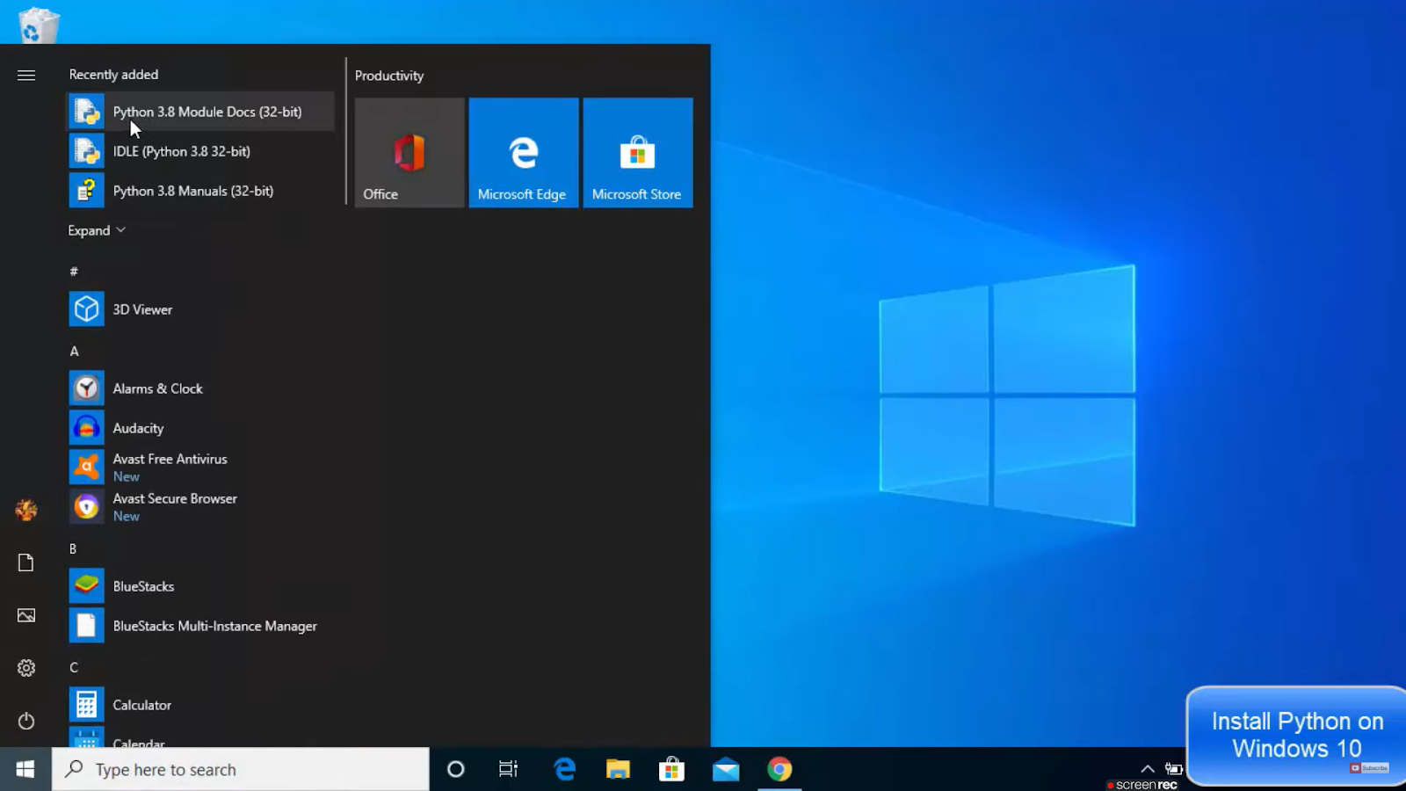Screen dimensions: 1406x791
Task: Open Python 3.8 Manuals (32-bit)
Action: [200, 191]
